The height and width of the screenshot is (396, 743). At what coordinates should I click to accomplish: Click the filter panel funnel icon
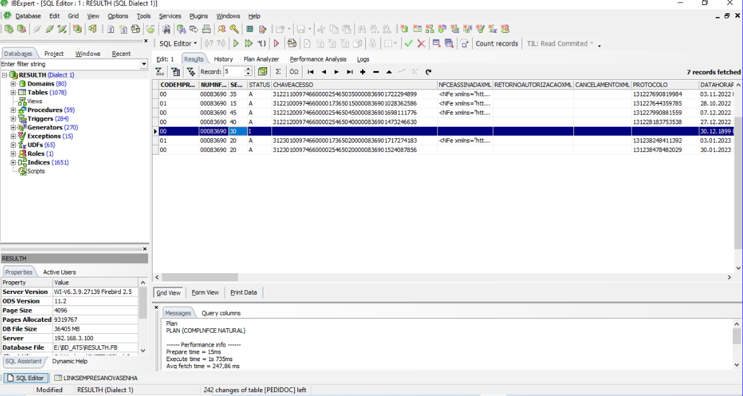tap(159, 72)
